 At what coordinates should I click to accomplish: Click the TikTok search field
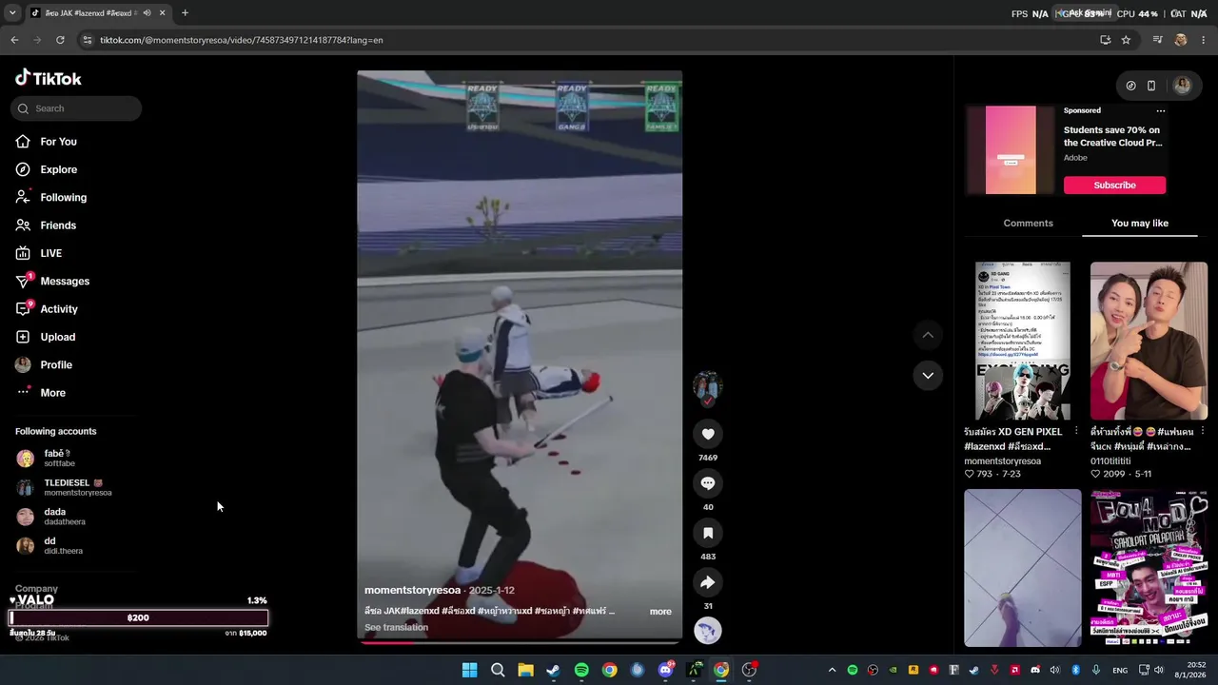coord(76,108)
